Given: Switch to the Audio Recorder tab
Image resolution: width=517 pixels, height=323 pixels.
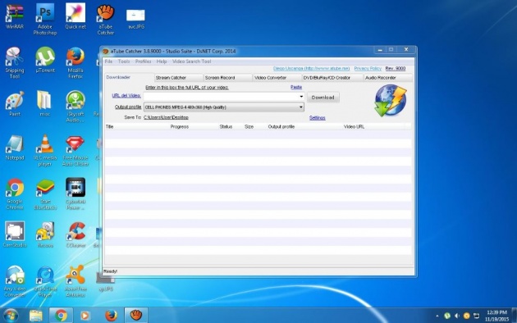Looking at the screenshot, I should click(x=387, y=78).
